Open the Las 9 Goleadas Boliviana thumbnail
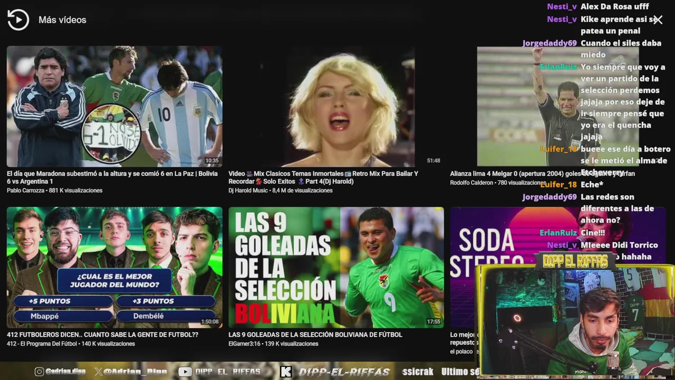 (336, 267)
